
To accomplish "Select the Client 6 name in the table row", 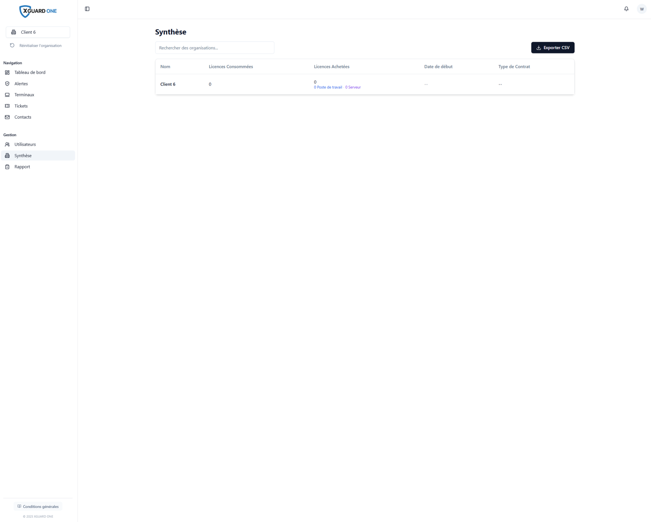I will pos(168,84).
